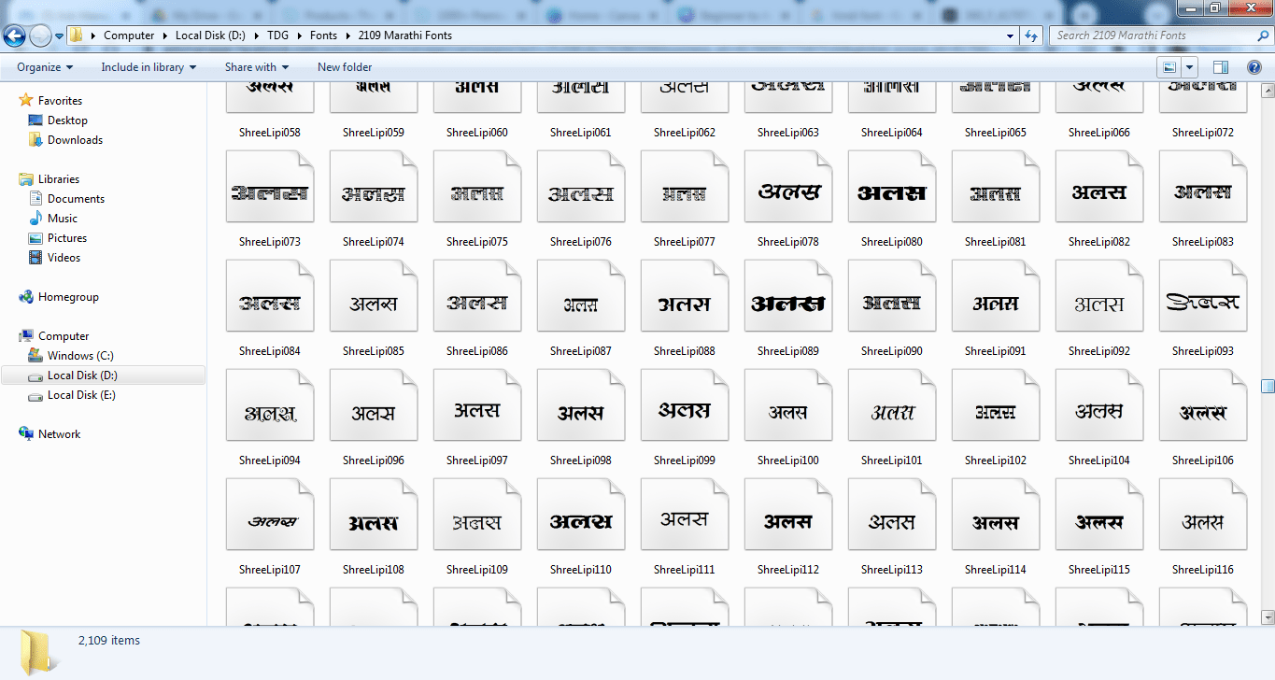Click the Change your view icon
Image resolution: width=1275 pixels, height=680 pixels.
pos(1169,67)
